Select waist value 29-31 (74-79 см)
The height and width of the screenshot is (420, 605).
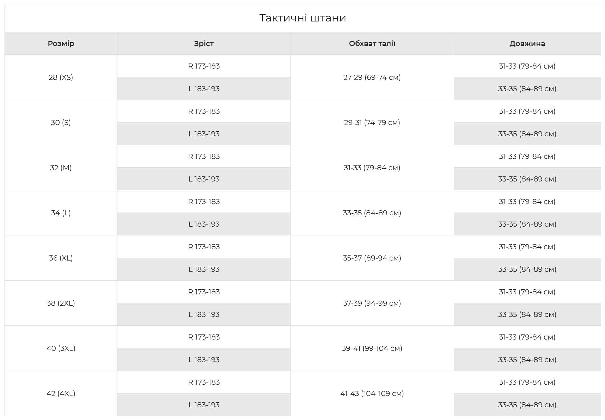372,123
